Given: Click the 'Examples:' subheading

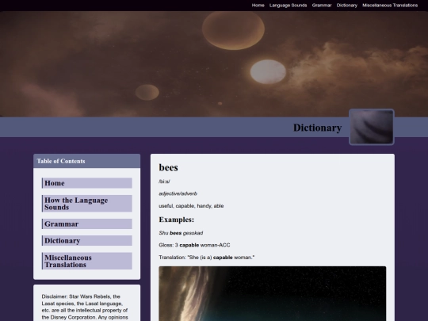Looking at the screenshot, I should (176, 220).
